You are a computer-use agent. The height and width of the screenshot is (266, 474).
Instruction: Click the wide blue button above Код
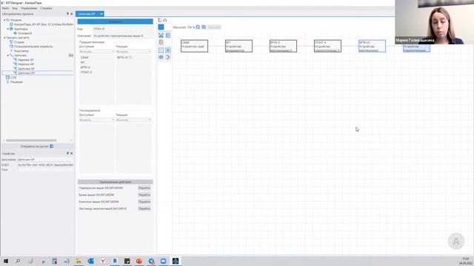[116, 21]
